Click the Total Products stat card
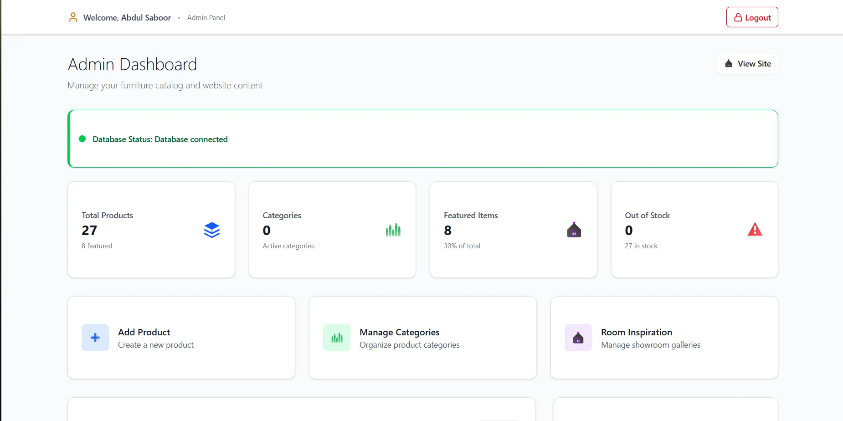 [151, 230]
